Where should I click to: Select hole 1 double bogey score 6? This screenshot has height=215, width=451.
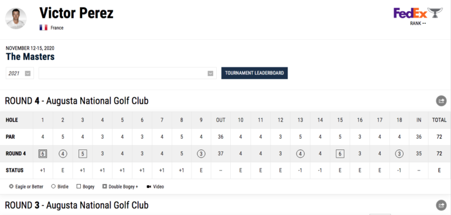point(43,153)
